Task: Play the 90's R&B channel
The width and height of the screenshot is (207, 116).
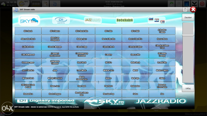Action: coord(135,31)
